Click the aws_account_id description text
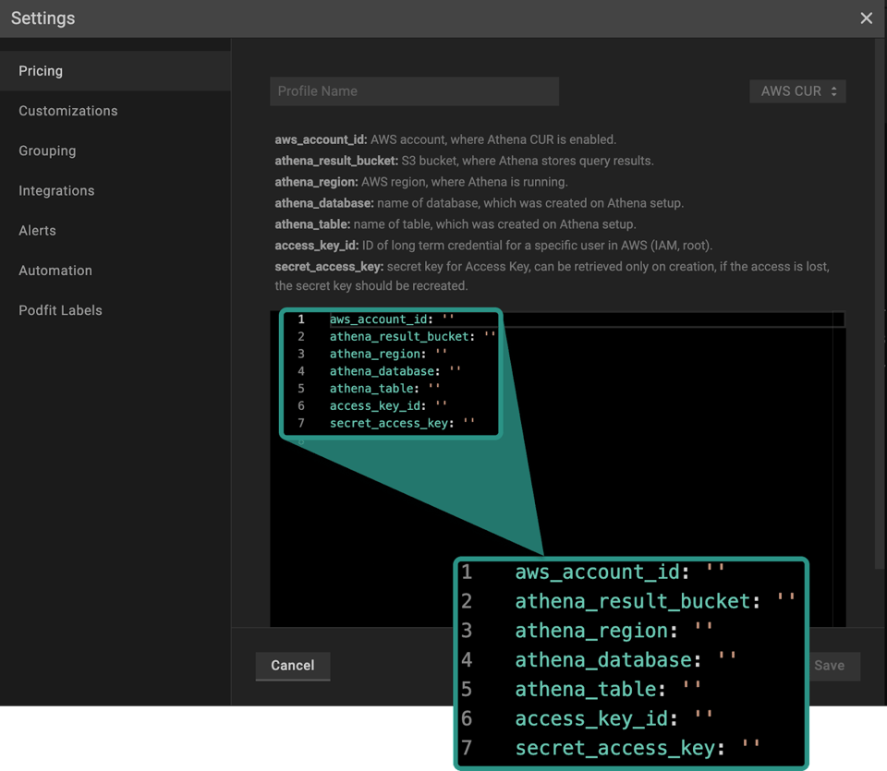Viewport: 887px width, 771px height. [445, 139]
